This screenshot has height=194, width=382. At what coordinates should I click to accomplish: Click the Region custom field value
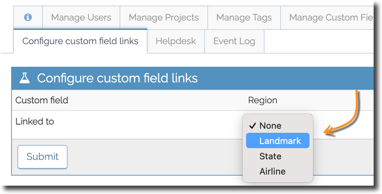coord(263,100)
